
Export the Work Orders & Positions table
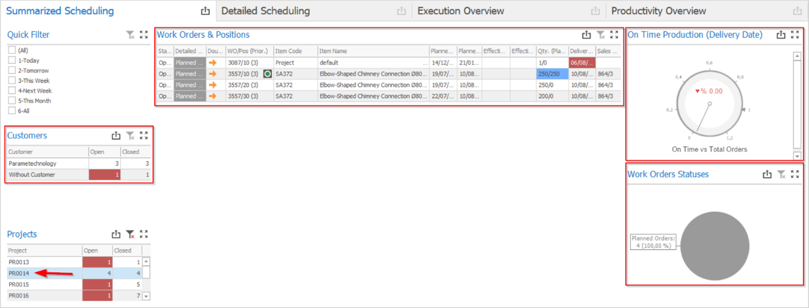click(x=587, y=35)
